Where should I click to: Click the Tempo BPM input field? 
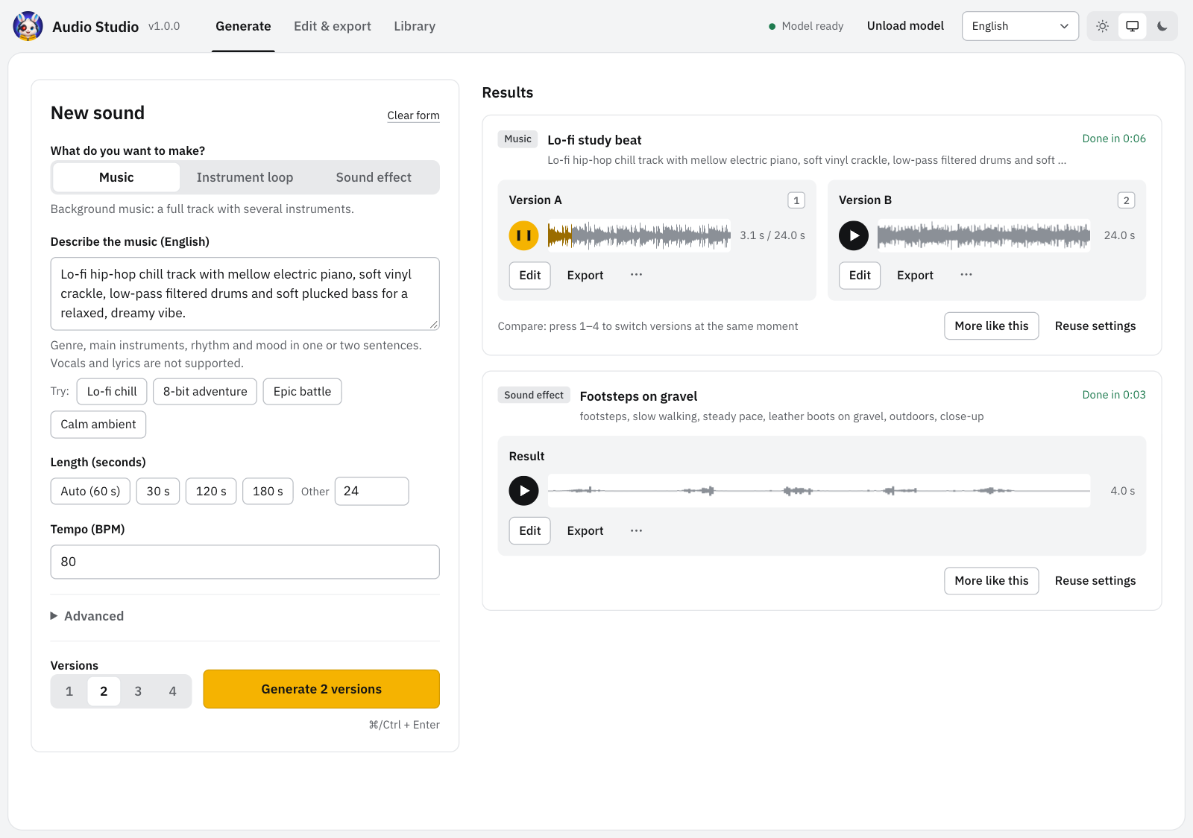pos(245,562)
